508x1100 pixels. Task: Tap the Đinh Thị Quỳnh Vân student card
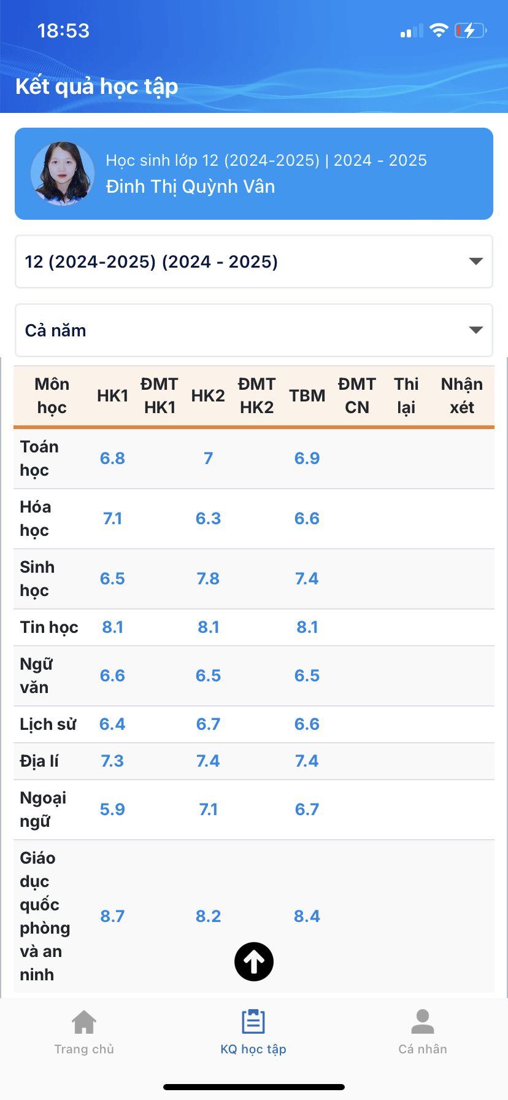254,174
